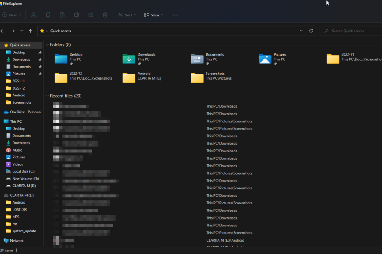
Task: Click the refresh icon in the address bar
Action: 311,31
